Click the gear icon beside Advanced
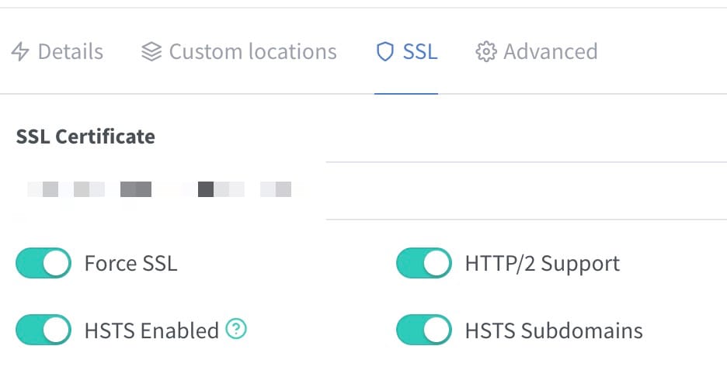Image resolution: width=727 pixels, height=391 pixels. tap(486, 51)
